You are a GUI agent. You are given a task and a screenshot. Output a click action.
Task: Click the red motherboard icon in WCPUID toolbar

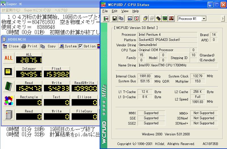coord(171,18)
